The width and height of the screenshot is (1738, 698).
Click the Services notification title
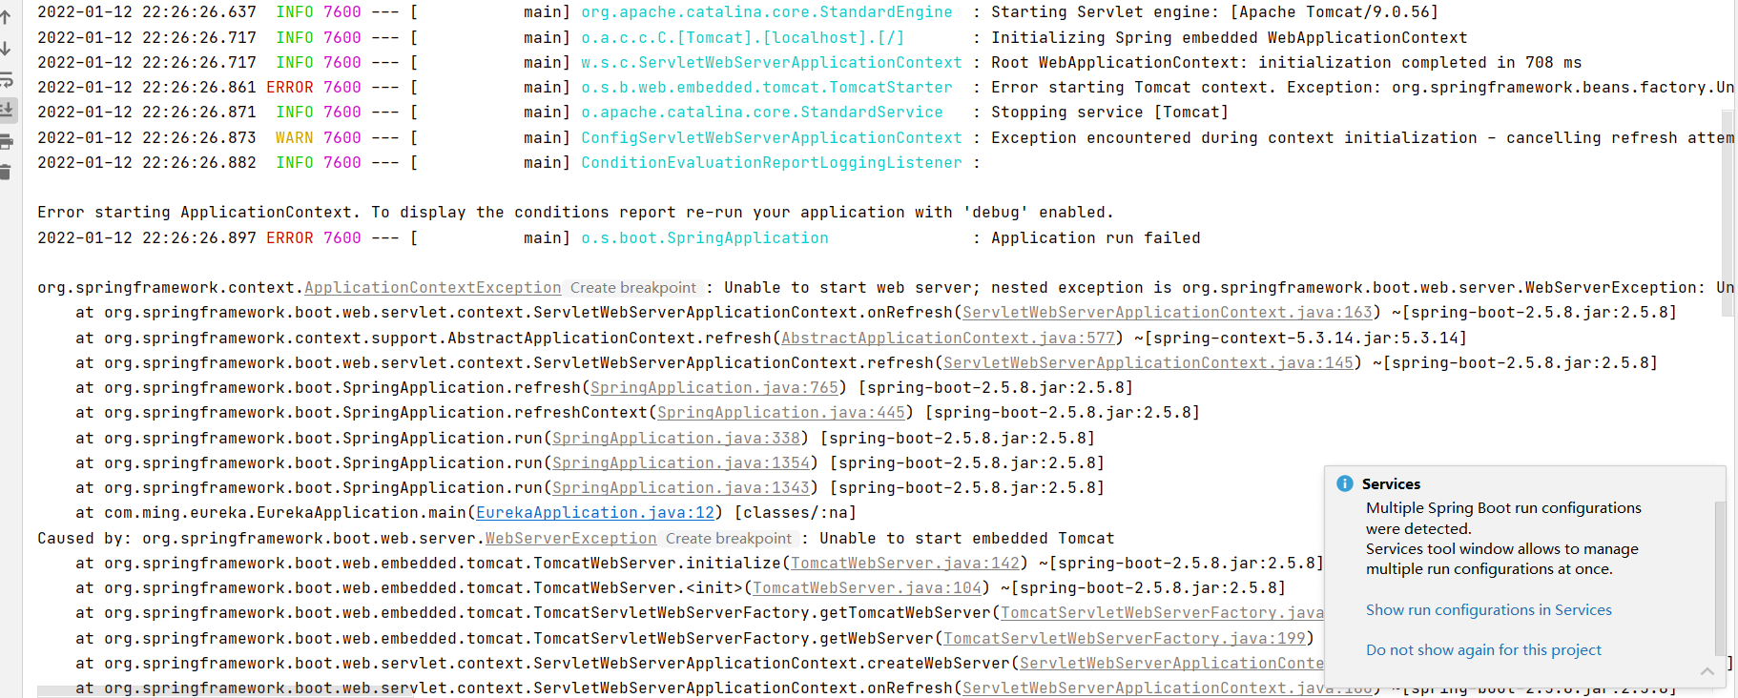tap(1391, 484)
